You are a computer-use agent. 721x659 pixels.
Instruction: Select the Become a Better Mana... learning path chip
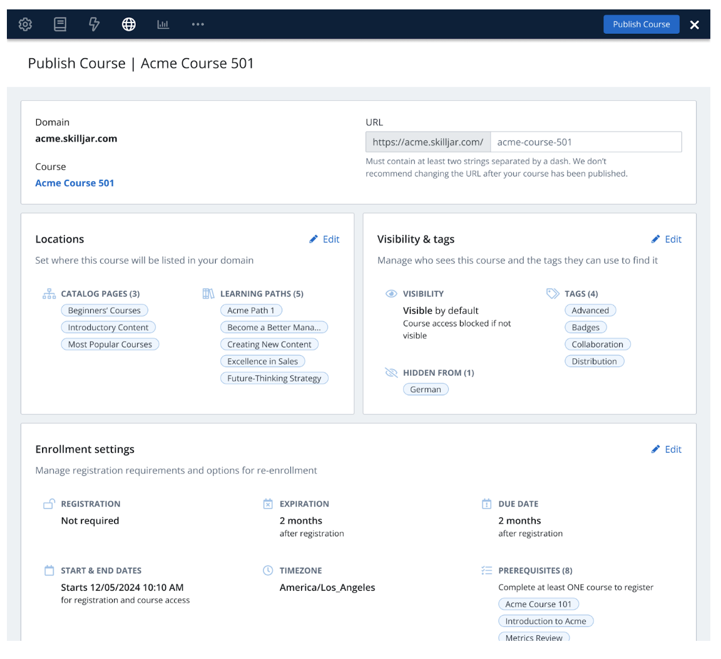pos(274,328)
